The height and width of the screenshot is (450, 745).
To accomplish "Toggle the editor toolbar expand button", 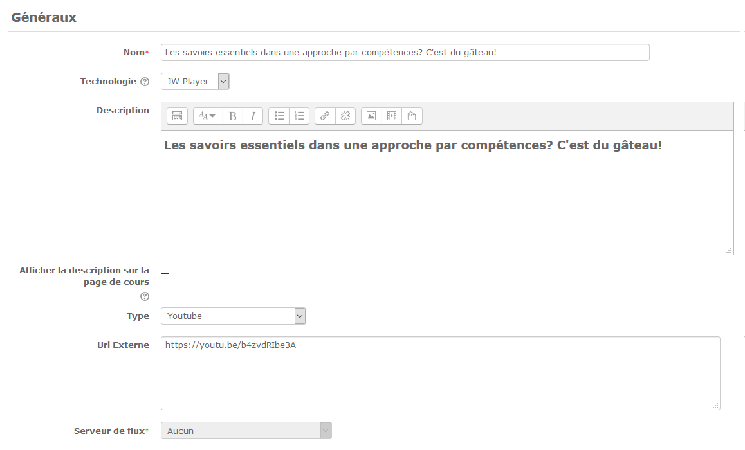I will point(178,116).
